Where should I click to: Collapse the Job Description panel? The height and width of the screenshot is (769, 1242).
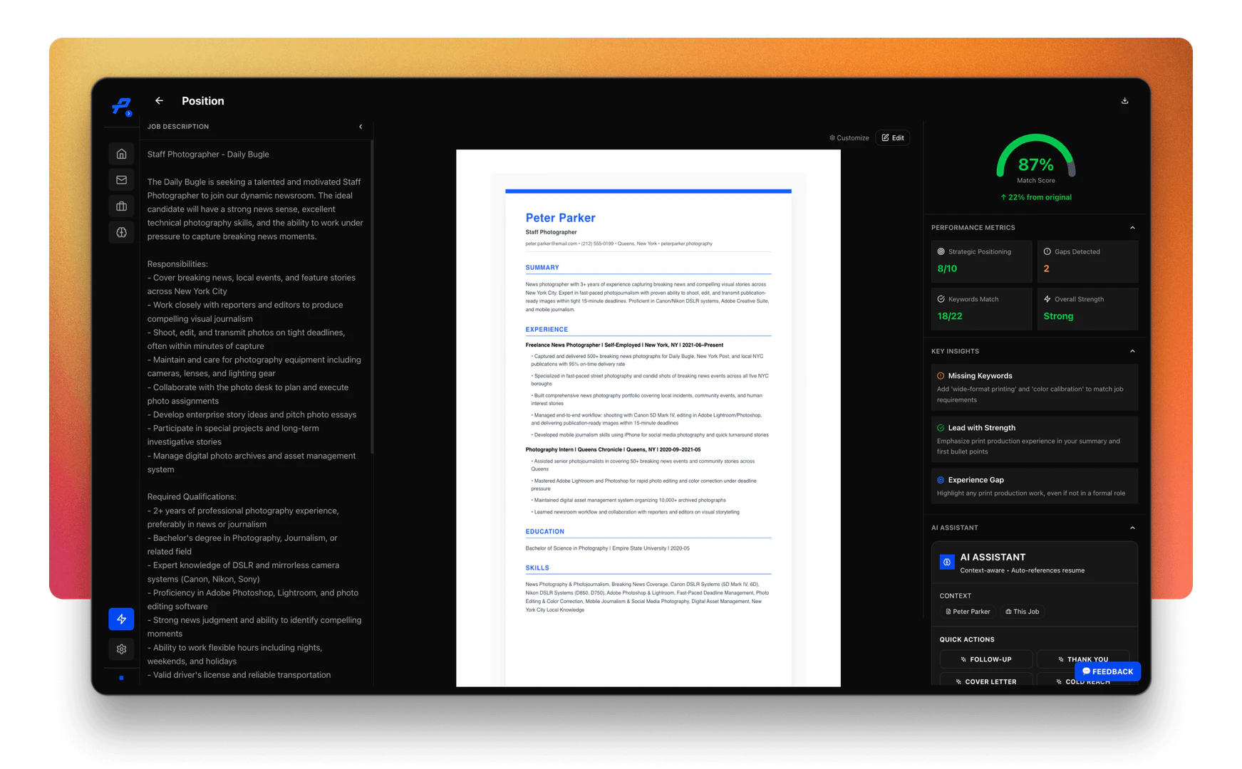[361, 127]
